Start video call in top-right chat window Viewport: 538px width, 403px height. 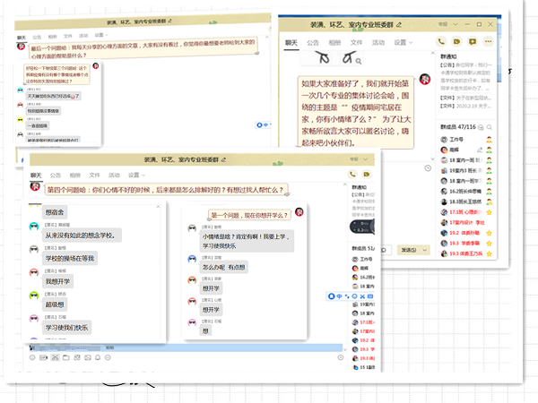click(456, 42)
